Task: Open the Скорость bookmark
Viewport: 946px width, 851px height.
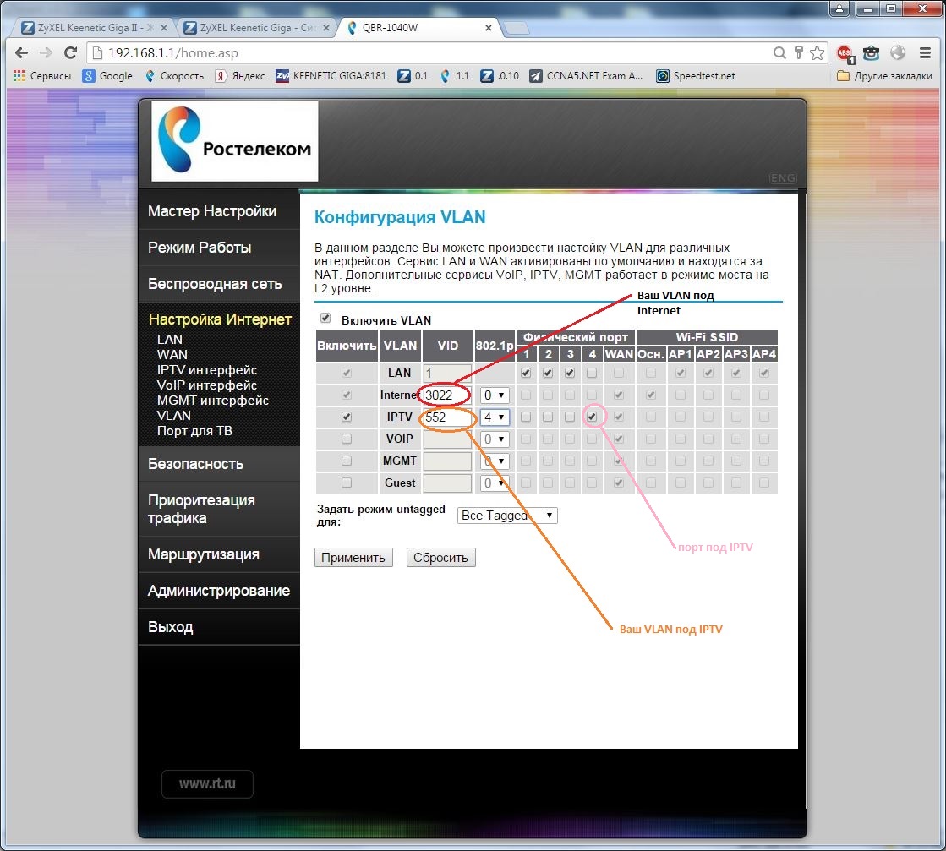Action: [174, 76]
